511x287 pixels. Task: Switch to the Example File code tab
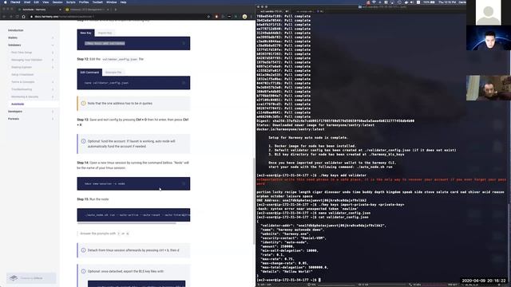pyautogui.click(x=113, y=73)
